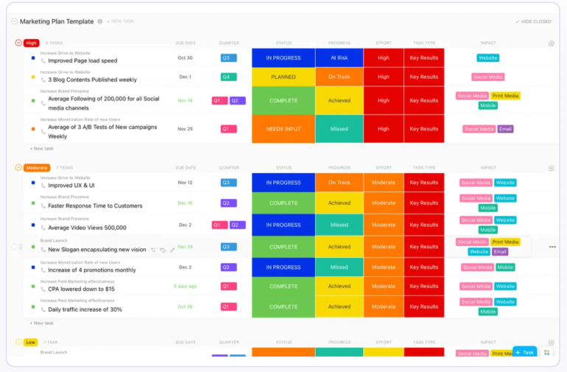Click subtask icon of Daily traffic increase
Image resolution: width=567 pixels, height=372 pixels.
(43, 310)
